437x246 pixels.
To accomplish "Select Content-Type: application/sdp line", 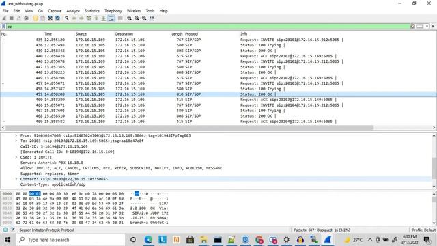I will pos(53,184).
